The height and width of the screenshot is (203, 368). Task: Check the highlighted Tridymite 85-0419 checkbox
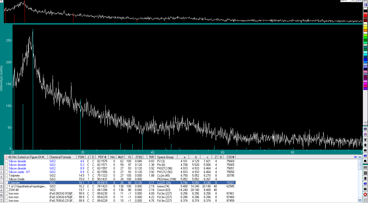(7, 183)
